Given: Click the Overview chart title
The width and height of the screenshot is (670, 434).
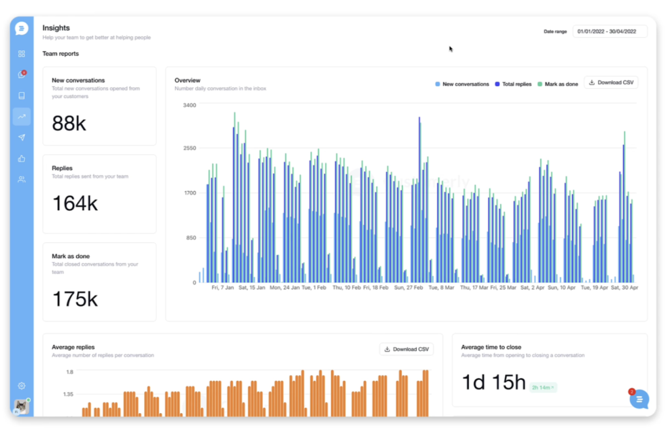Looking at the screenshot, I should point(187,80).
